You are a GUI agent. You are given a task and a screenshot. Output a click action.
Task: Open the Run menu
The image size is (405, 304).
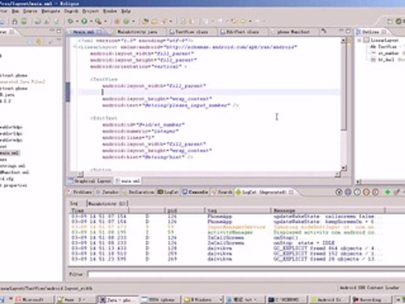[15, 11]
